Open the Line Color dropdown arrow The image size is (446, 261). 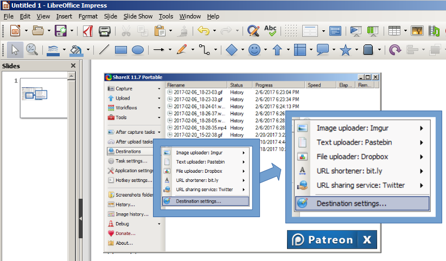tap(64, 50)
